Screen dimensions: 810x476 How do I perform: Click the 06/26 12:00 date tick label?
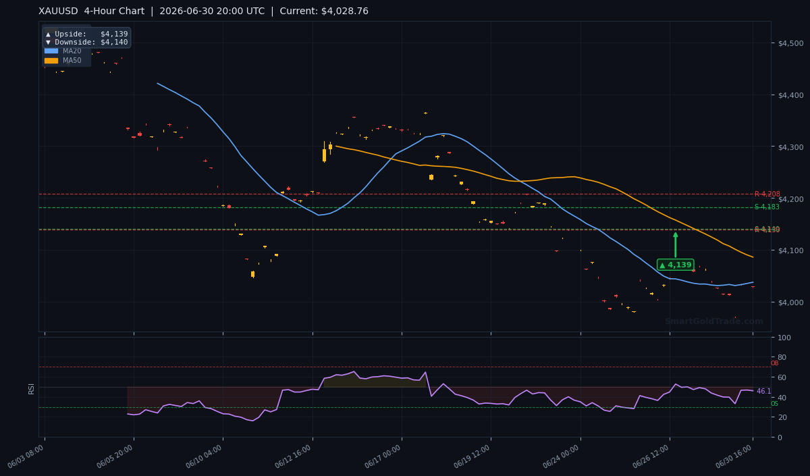click(x=652, y=457)
